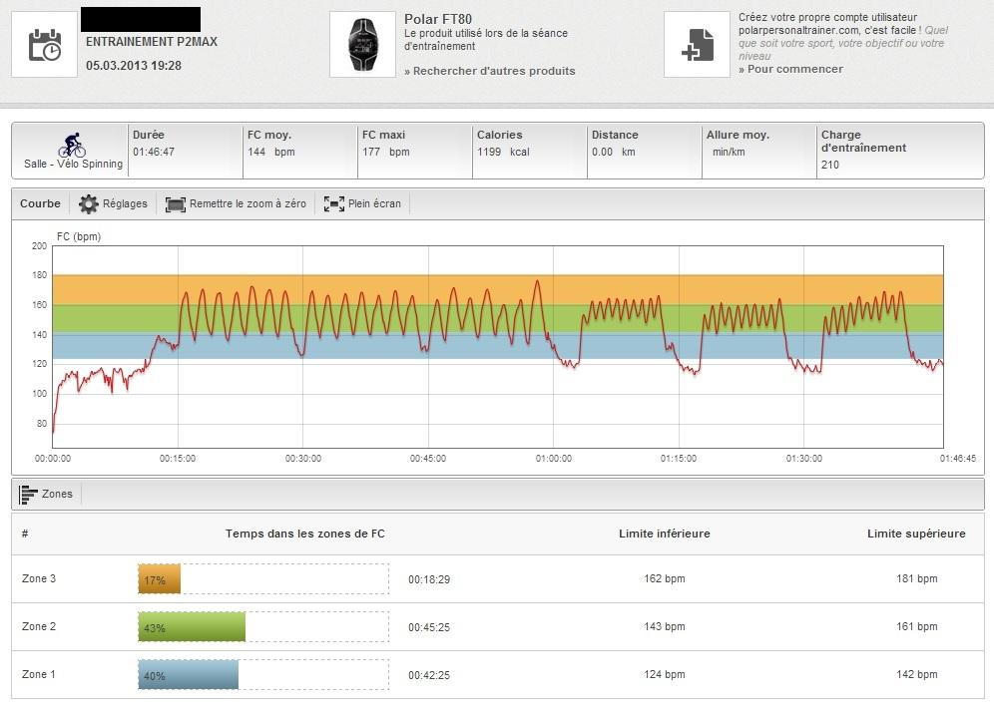Viewport: 994px width, 713px height.
Task: Click the 124 bpm lower limit
Action: (x=665, y=675)
